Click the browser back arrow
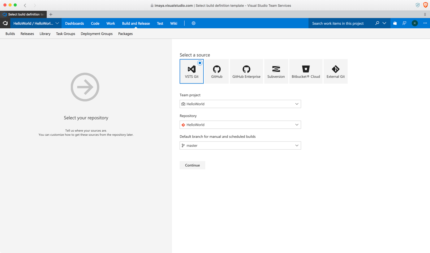The width and height of the screenshot is (430, 253). [25, 5]
